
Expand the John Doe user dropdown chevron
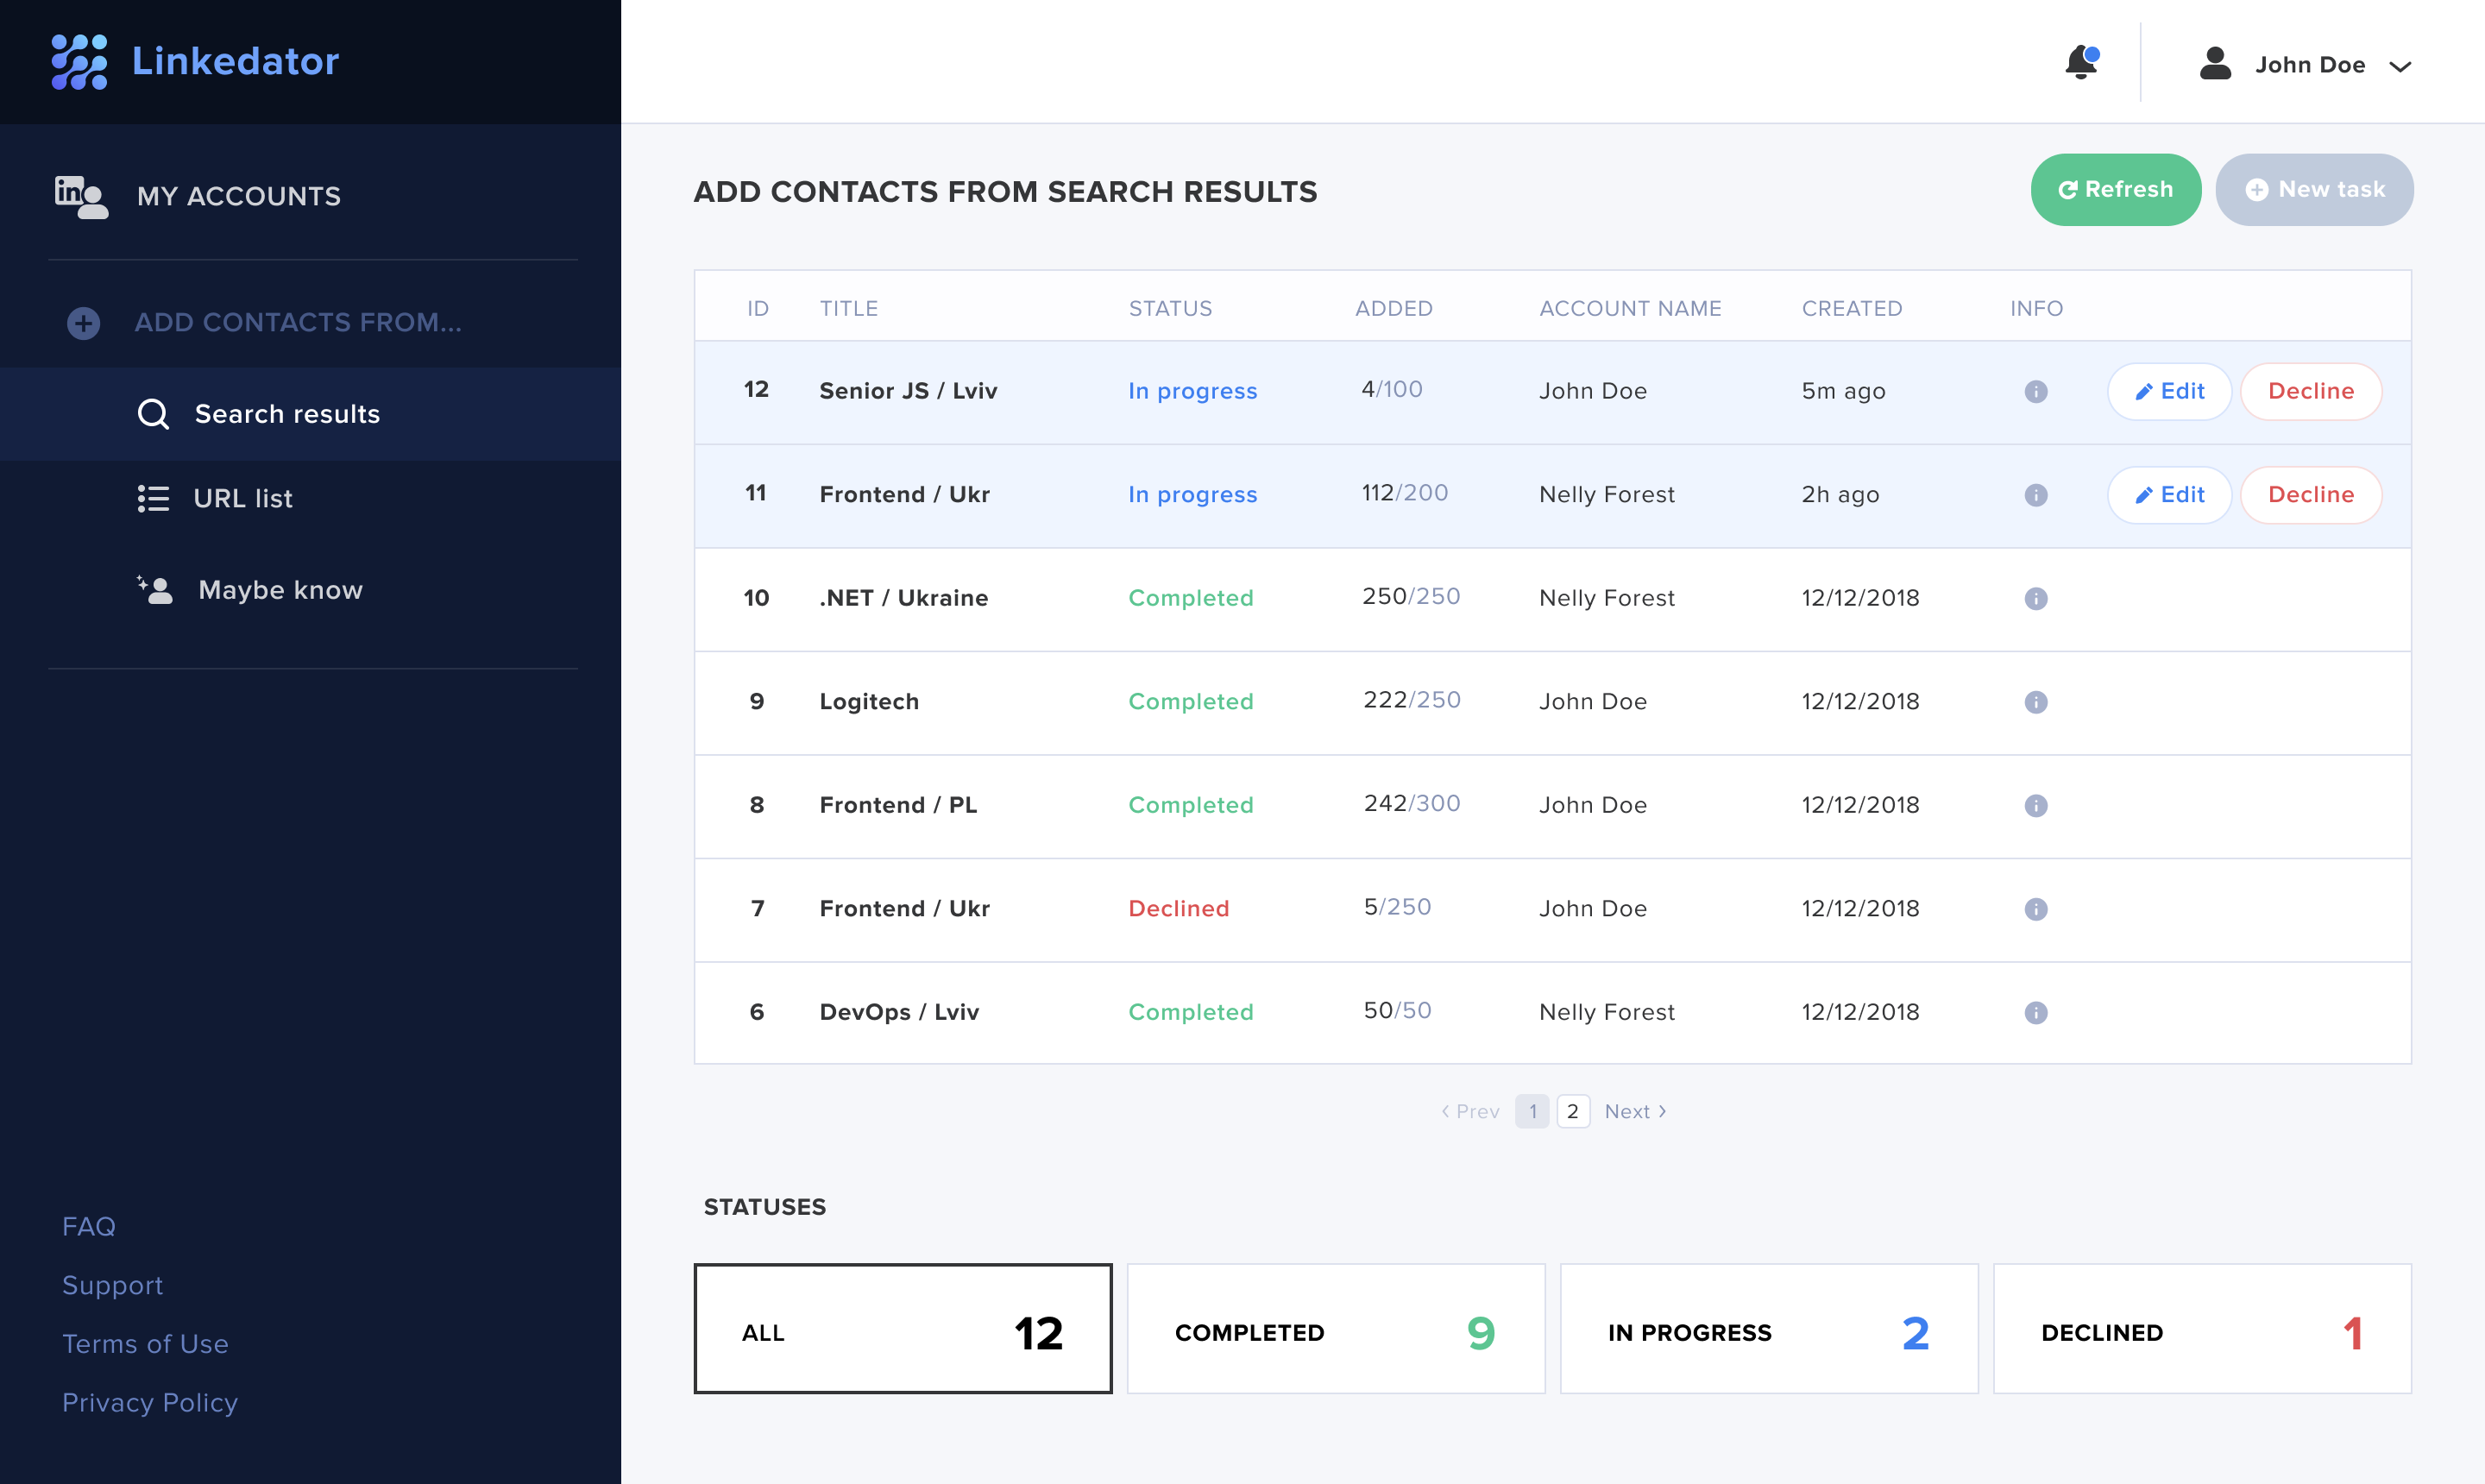point(2400,66)
